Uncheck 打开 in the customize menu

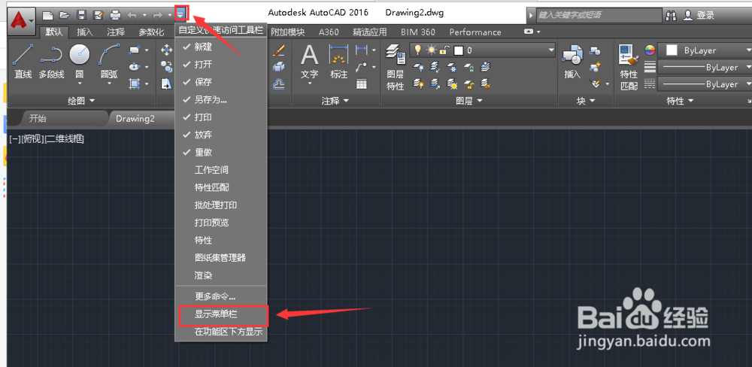221,64
